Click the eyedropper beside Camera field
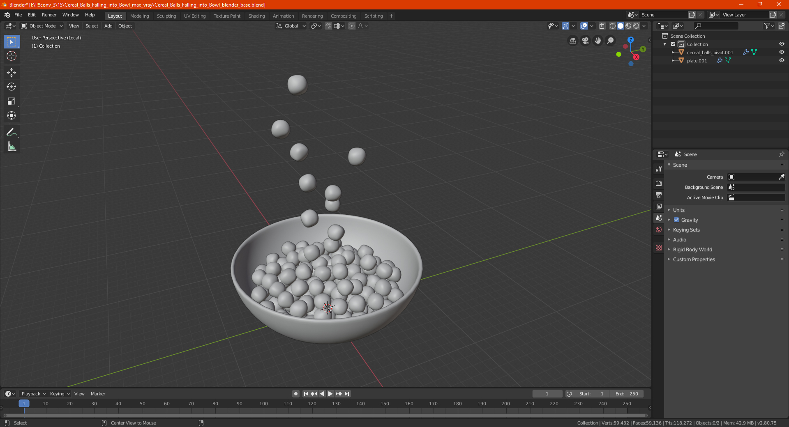The image size is (789, 427). pos(781,177)
